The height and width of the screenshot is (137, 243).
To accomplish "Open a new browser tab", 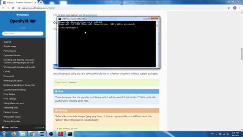I will pos(41,3).
